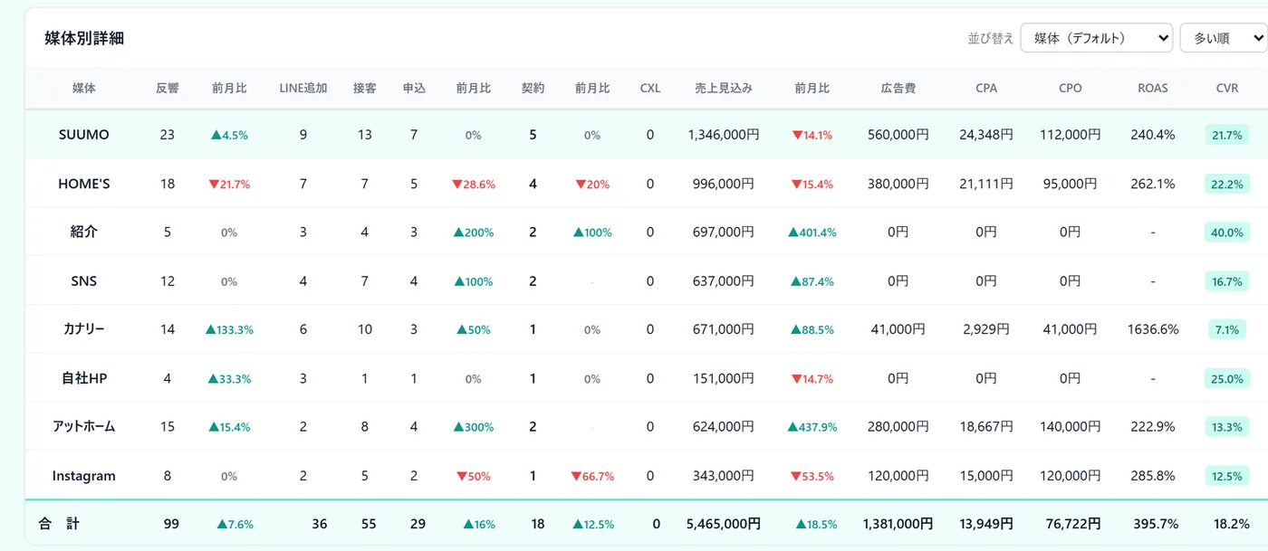
Task: Select the 25.0% CVR badge
Action: pos(1227,378)
